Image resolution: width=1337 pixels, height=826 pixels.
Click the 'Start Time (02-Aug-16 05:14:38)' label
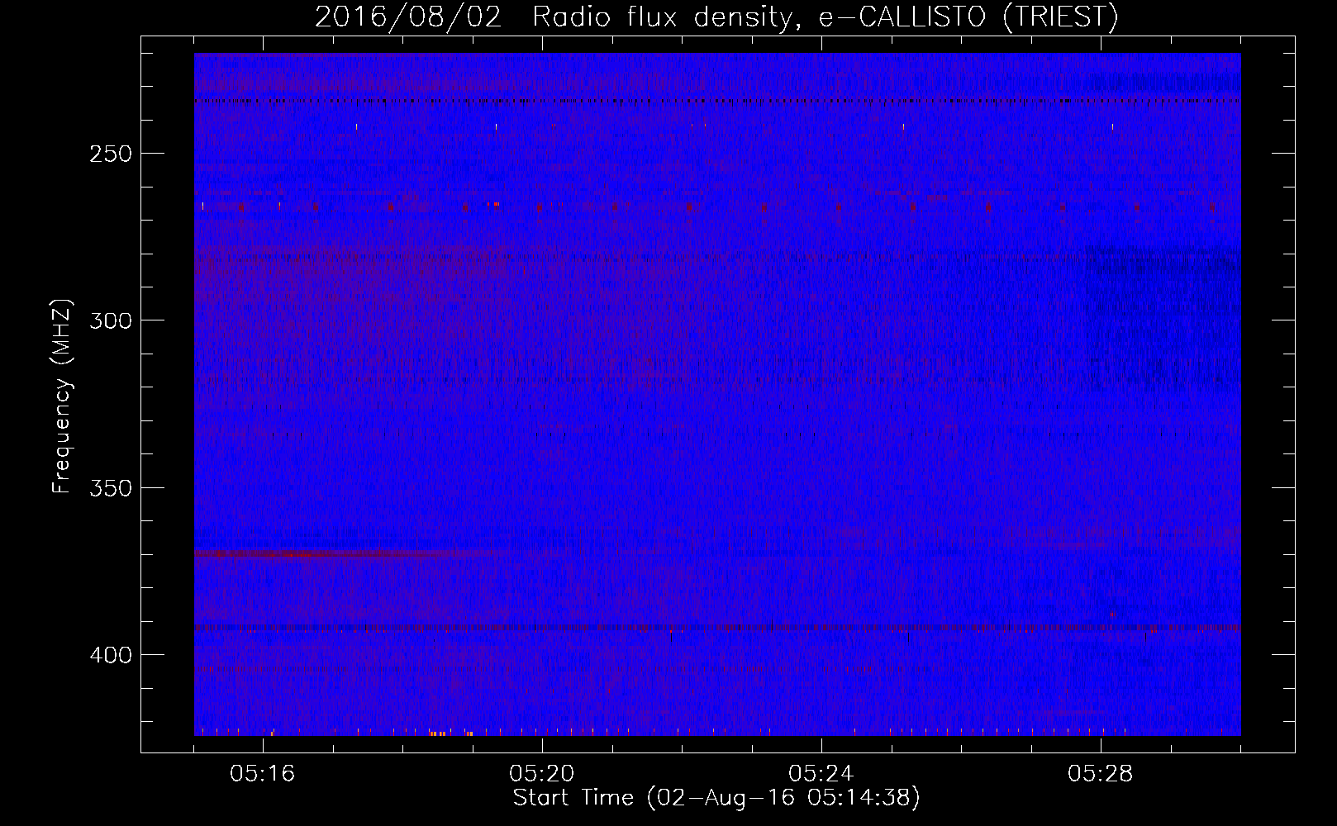716,798
